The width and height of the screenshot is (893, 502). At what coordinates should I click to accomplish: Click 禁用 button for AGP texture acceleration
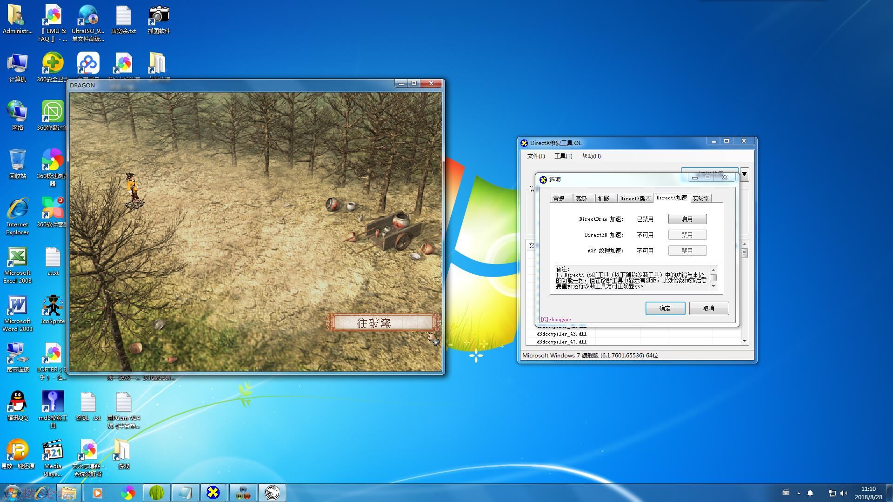point(687,251)
